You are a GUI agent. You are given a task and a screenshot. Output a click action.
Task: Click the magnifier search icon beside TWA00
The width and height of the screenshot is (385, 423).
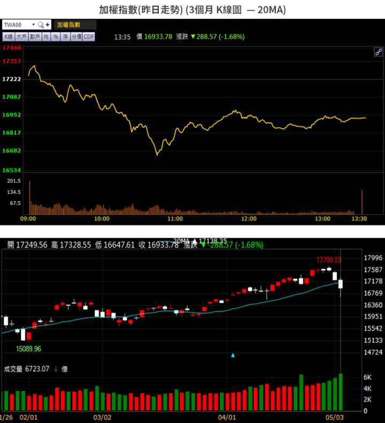(x=41, y=25)
